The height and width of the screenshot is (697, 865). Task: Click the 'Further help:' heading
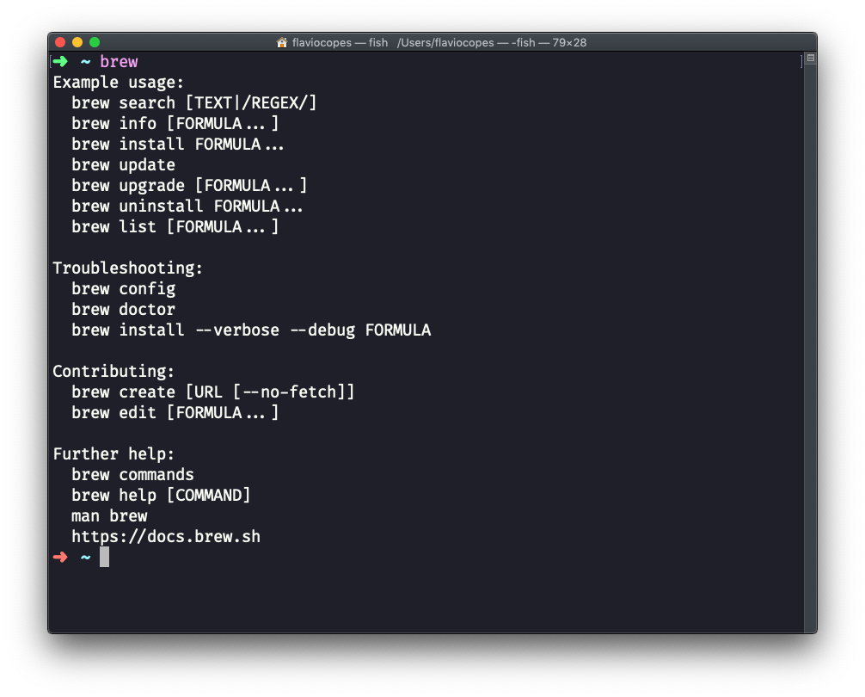113,454
